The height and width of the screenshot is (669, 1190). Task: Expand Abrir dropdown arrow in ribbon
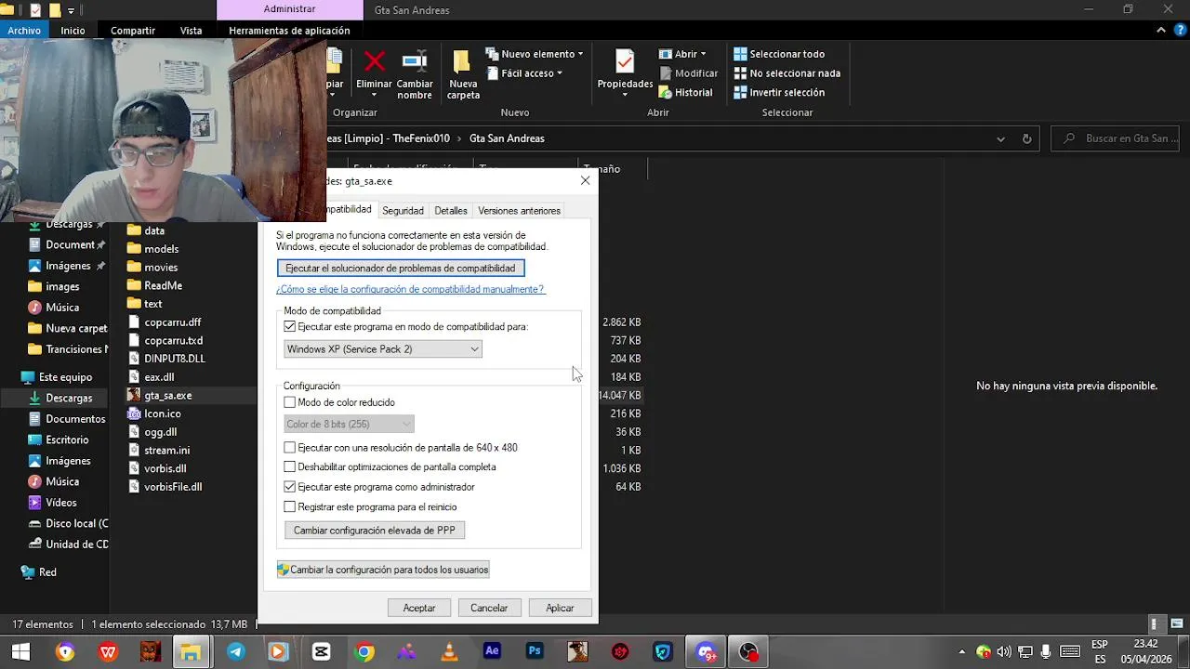pyautogui.click(x=703, y=54)
